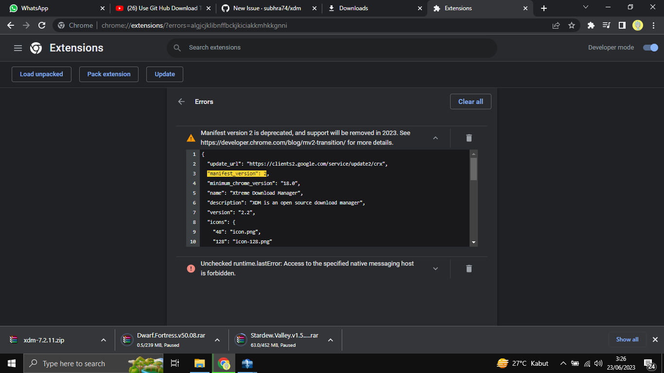The height and width of the screenshot is (373, 664).
Task: Reload the current page
Action: 42,25
